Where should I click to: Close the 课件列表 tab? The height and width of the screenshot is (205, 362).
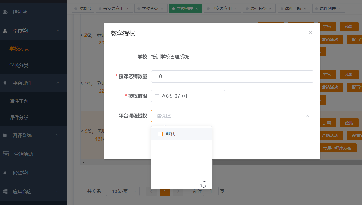339,9
